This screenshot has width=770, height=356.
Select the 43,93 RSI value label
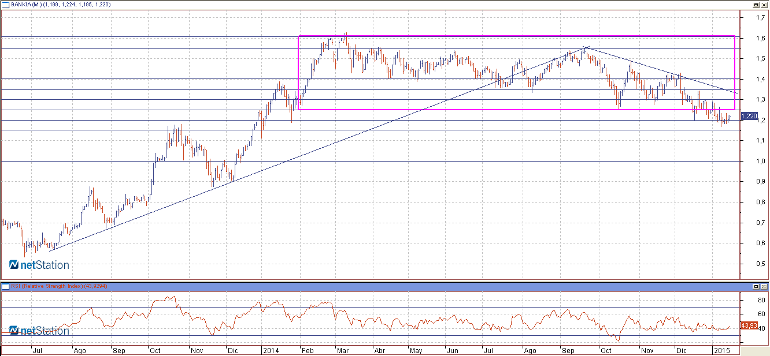pyautogui.click(x=749, y=326)
